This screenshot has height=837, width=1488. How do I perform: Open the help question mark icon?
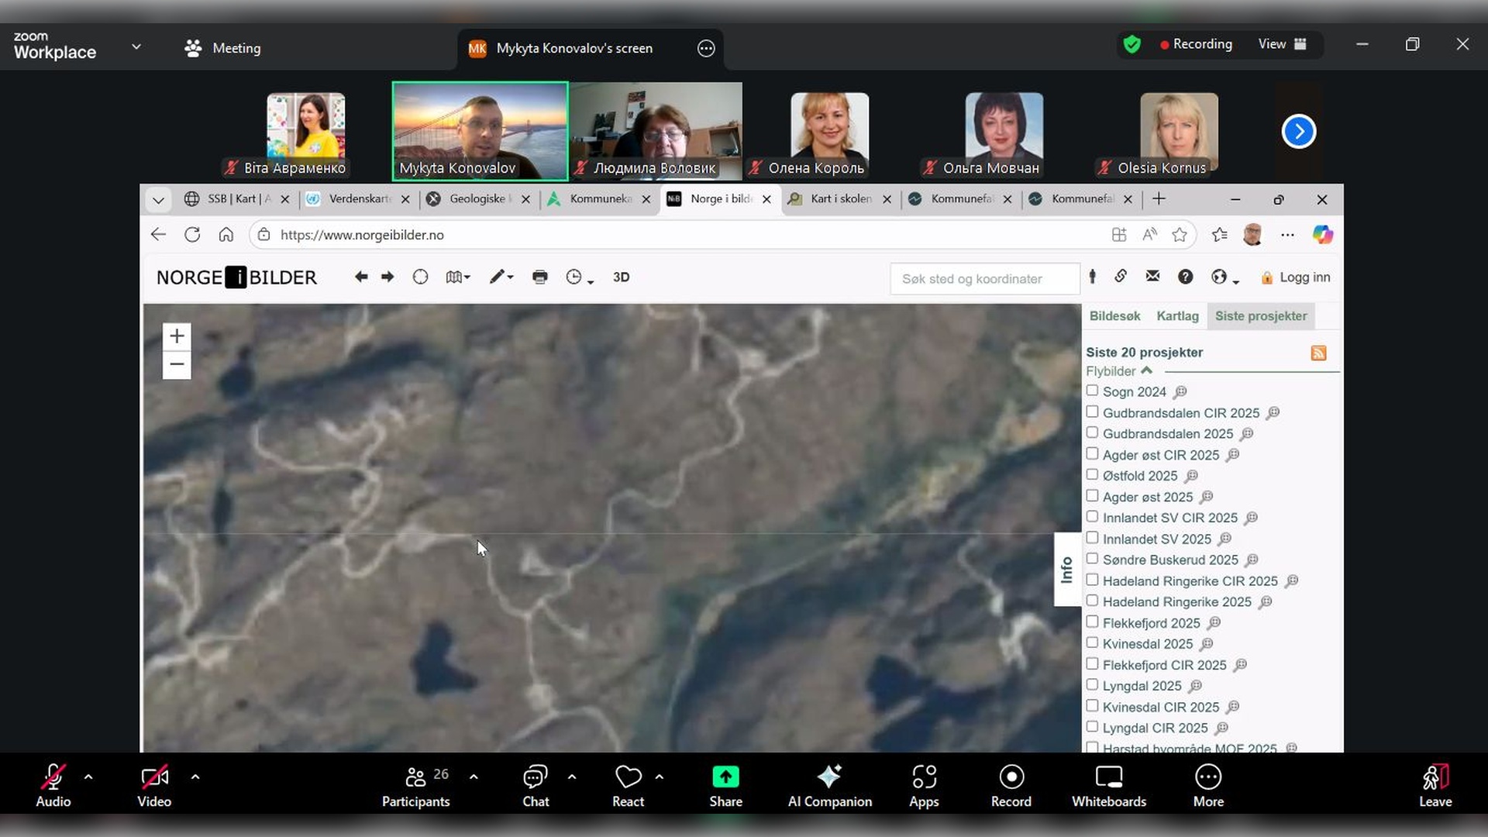tap(1185, 277)
